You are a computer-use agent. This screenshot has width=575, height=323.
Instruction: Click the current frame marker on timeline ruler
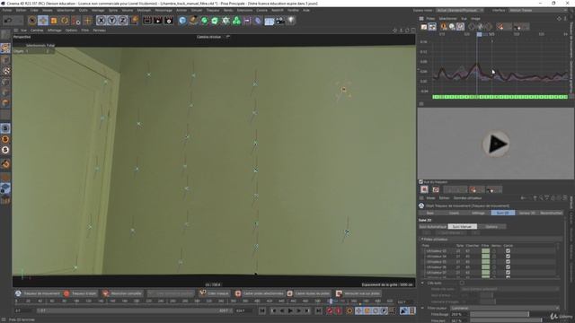(x=331, y=301)
